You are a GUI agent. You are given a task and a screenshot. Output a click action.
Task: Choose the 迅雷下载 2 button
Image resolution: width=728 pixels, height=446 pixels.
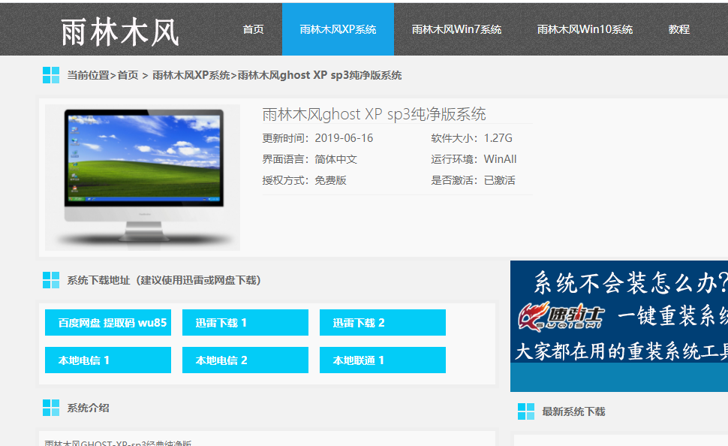[383, 322]
